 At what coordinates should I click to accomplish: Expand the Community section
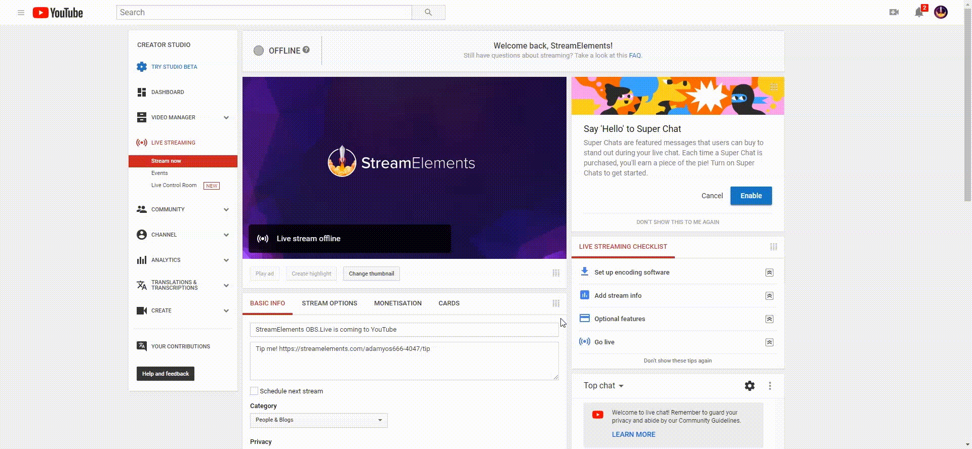click(226, 209)
